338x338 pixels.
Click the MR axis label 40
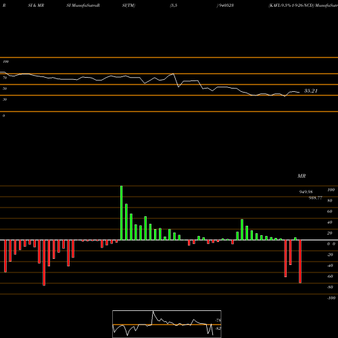tap(330, 222)
